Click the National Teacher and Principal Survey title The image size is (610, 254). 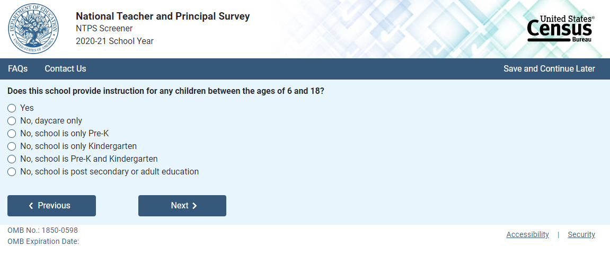tap(163, 16)
